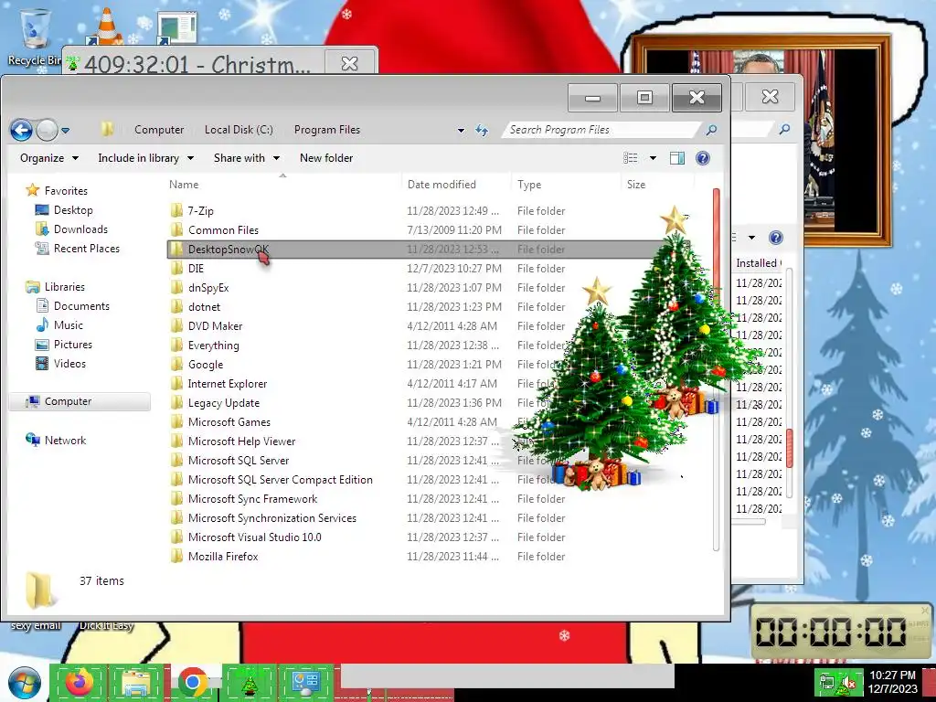Select the Legacy Update folder

click(223, 402)
